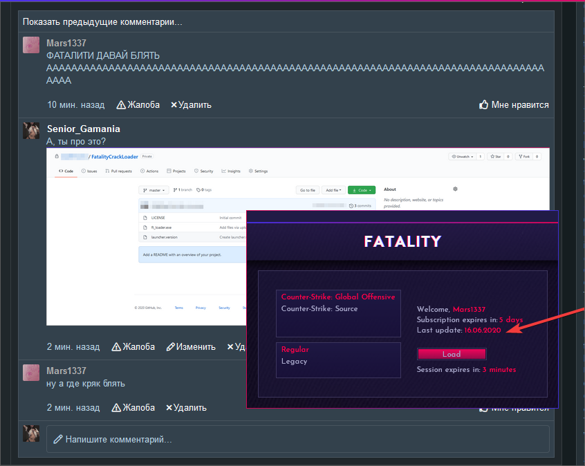Click Terms footer link in GitHub
585x466 pixels.
pos(178,308)
